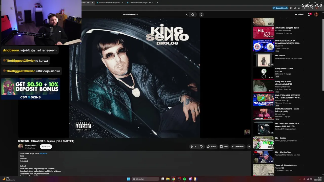
Task: Open Chrome from the taskbar
Action: click(173, 179)
